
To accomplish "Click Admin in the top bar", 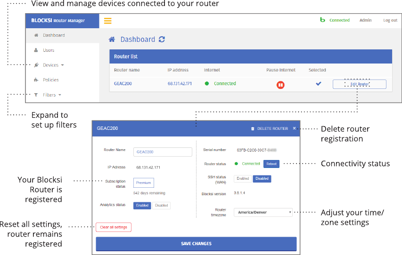I will 365,20.
